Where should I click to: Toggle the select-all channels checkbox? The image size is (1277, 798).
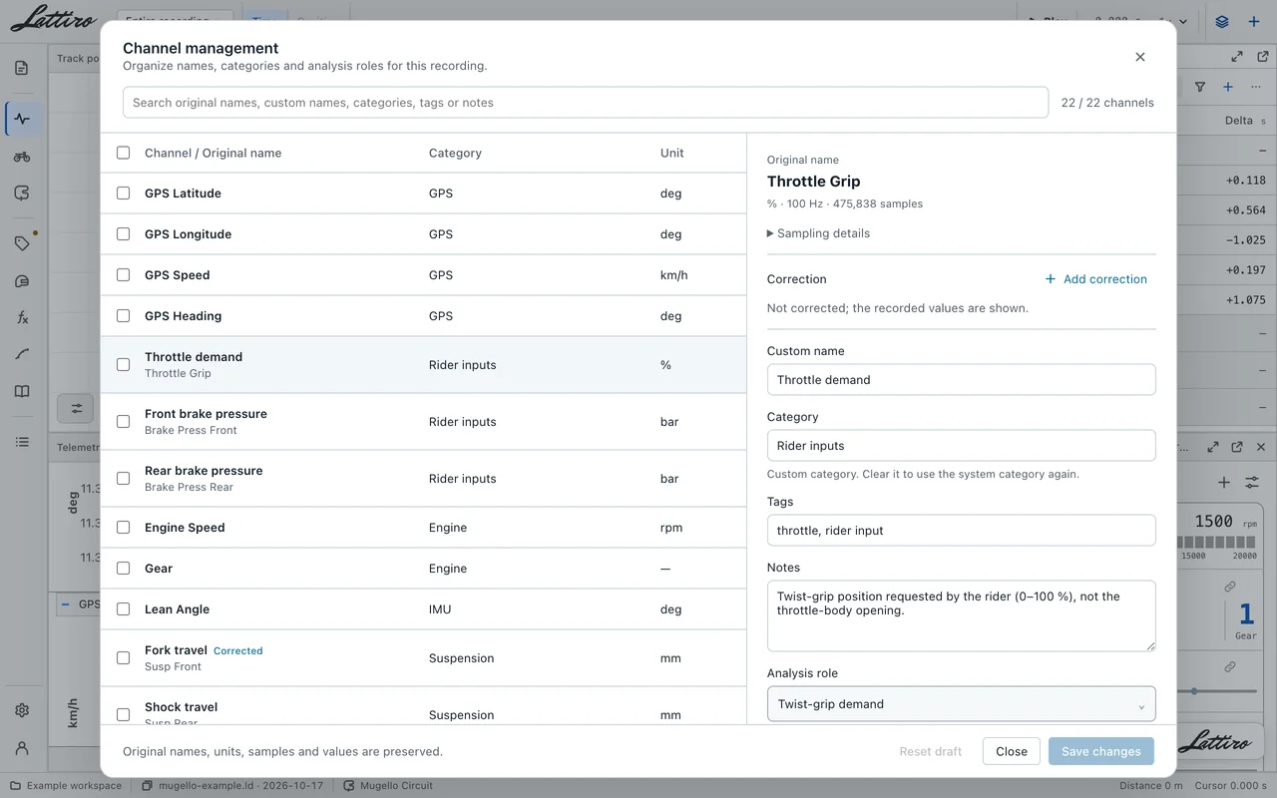click(123, 153)
